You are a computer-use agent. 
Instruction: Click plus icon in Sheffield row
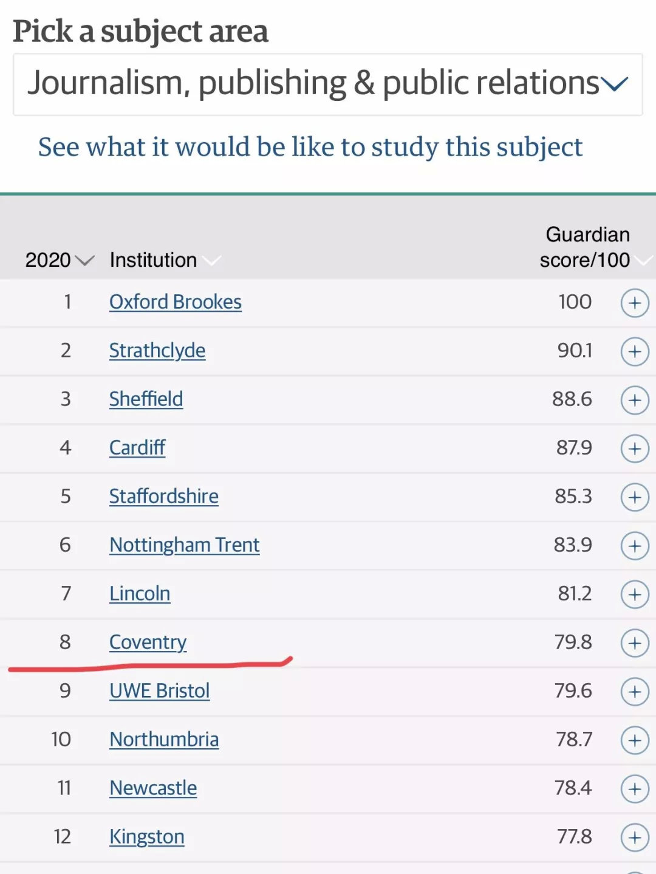point(635,400)
